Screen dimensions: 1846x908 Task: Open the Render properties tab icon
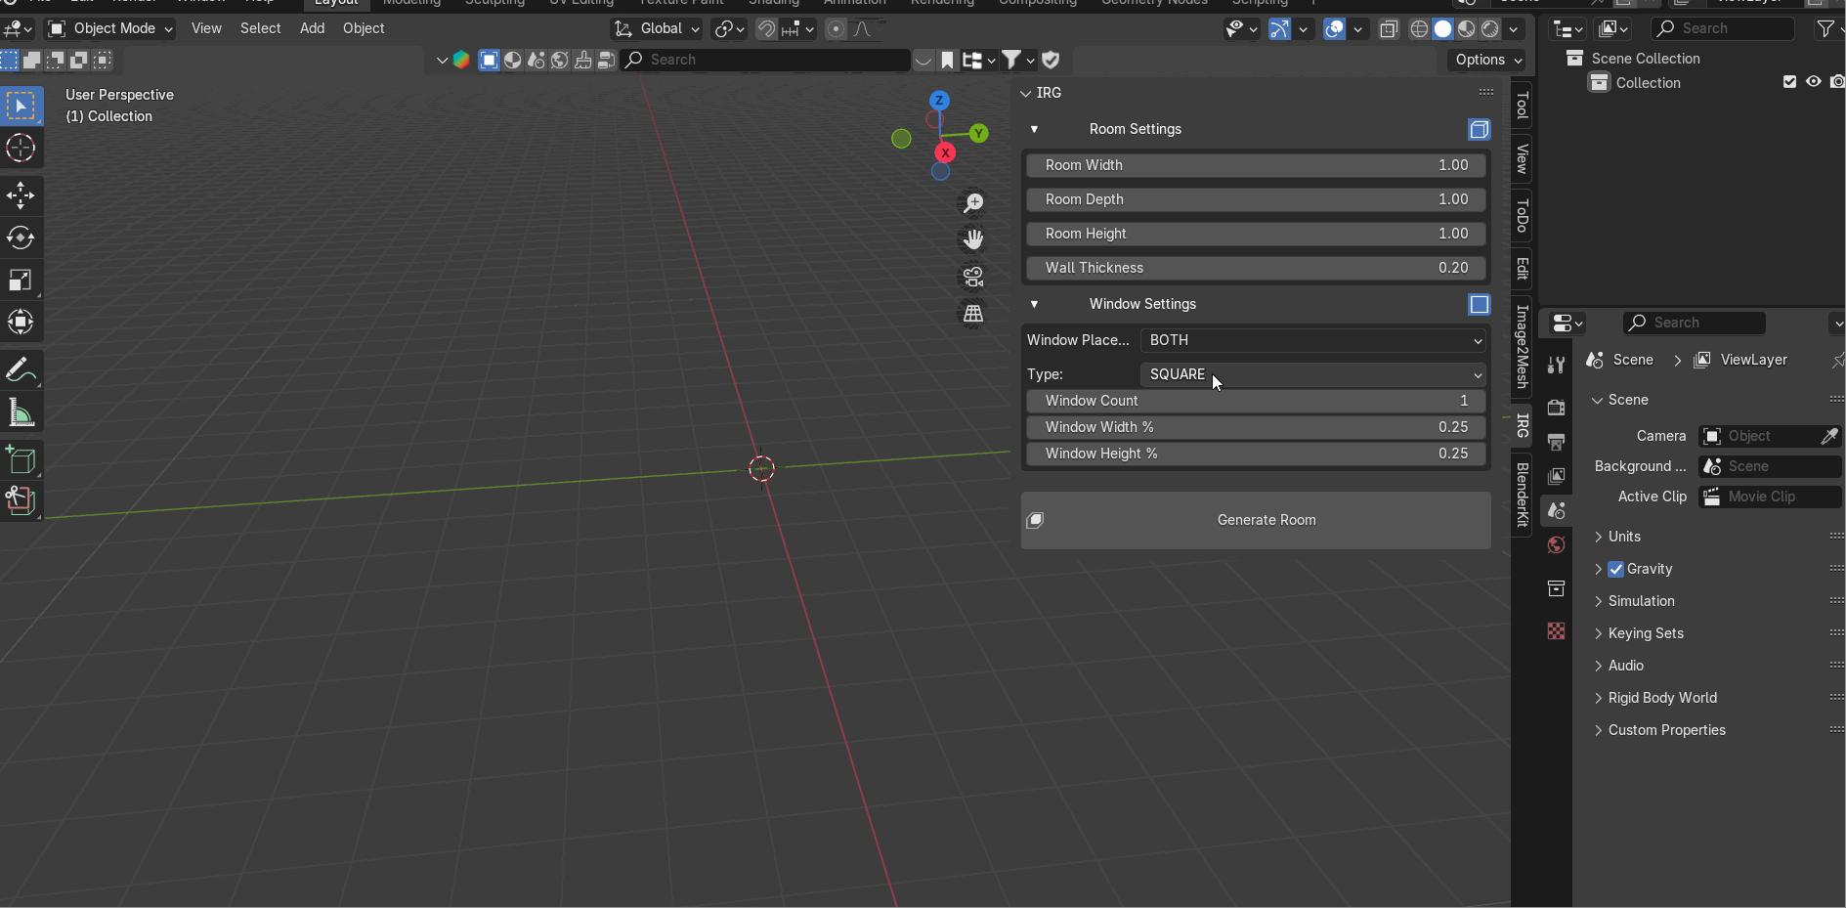(x=1556, y=408)
